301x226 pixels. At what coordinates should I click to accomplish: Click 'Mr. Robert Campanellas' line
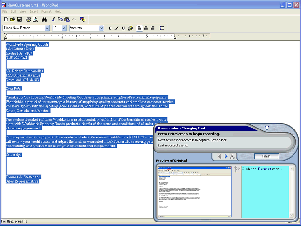click(x=24, y=71)
